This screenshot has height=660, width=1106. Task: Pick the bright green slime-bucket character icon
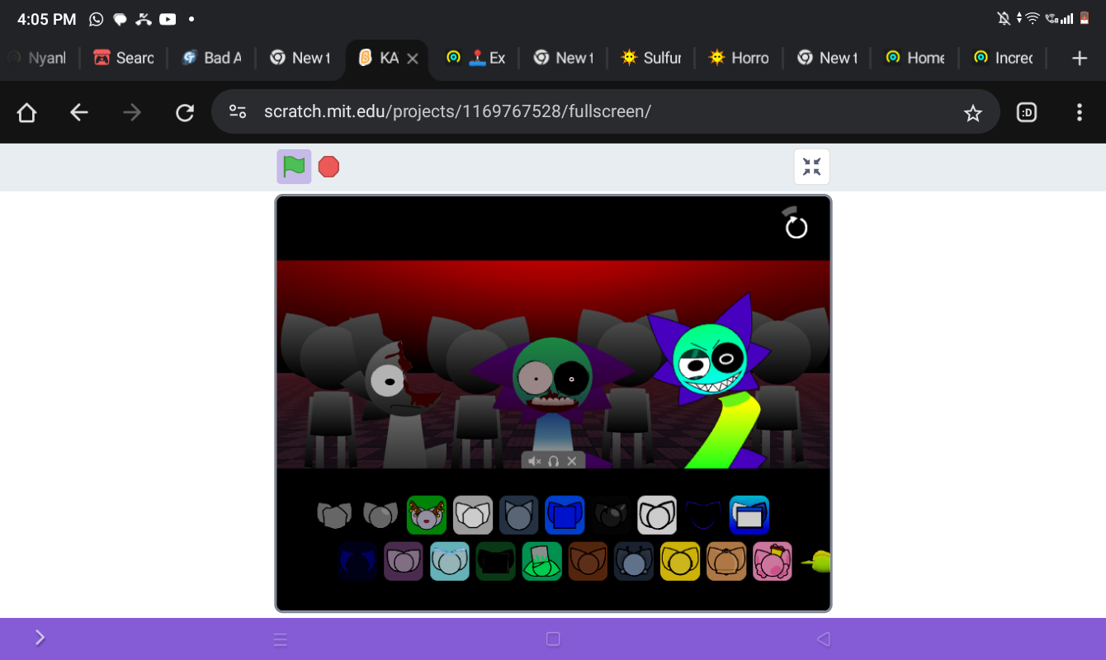click(x=542, y=561)
